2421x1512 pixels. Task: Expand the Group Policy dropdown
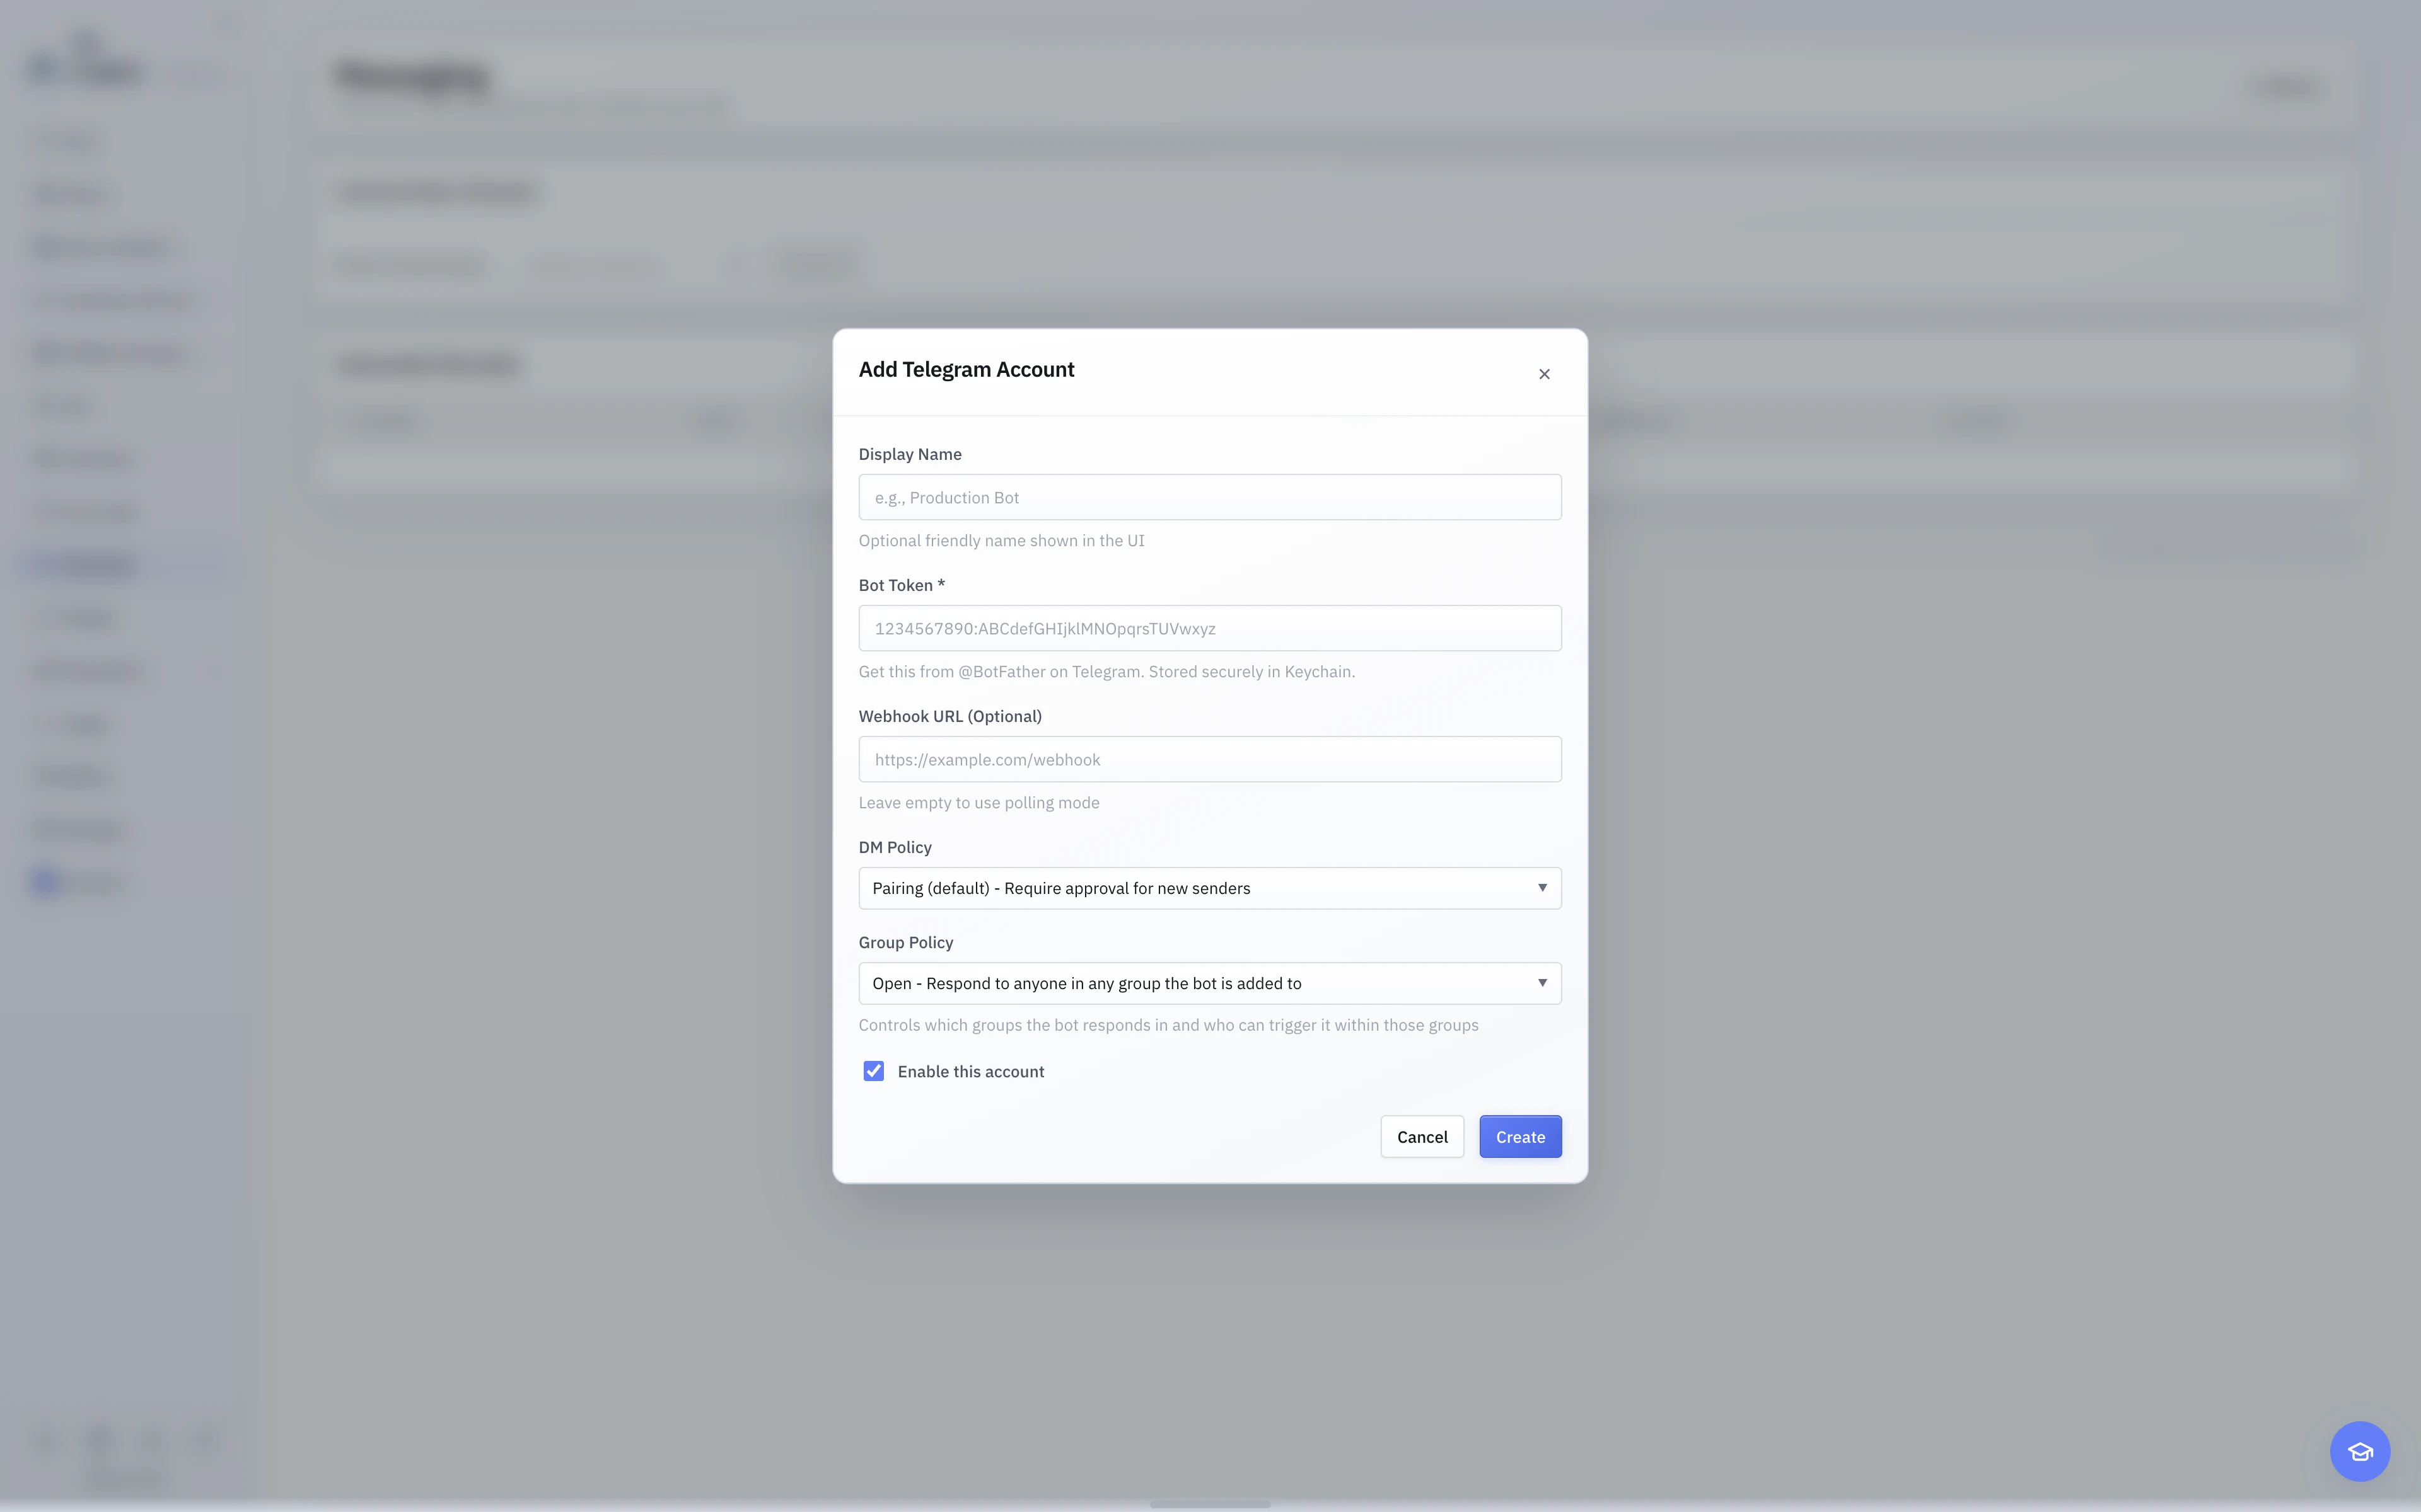tap(1209, 983)
